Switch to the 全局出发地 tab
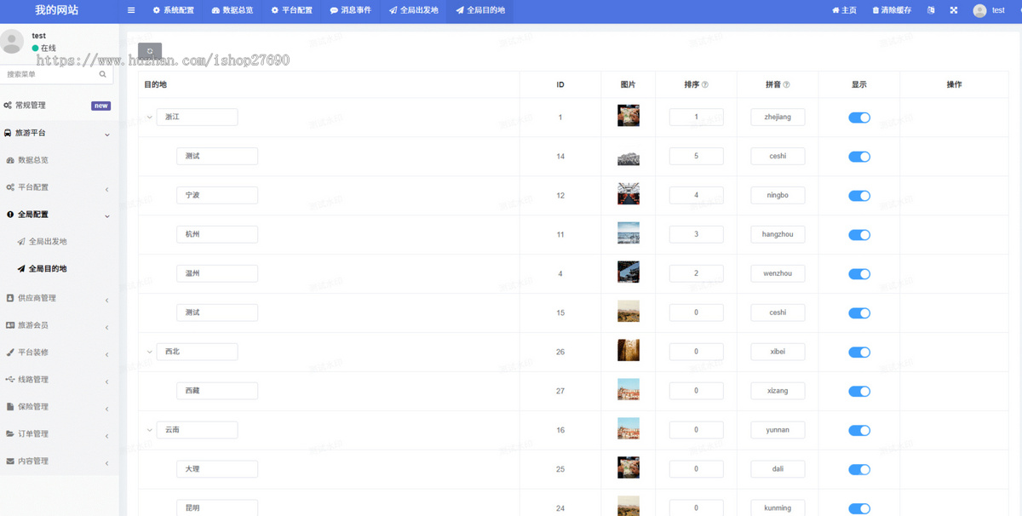 pos(413,10)
